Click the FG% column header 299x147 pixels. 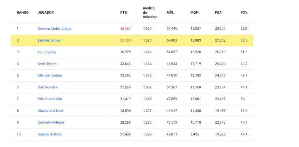pyautogui.click(x=244, y=13)
